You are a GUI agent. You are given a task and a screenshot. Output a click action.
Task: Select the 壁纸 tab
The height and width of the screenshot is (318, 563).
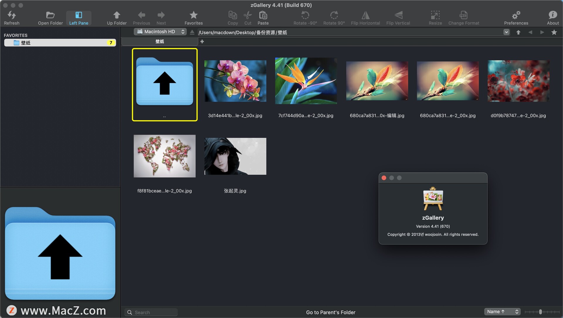tap(160, 42)
